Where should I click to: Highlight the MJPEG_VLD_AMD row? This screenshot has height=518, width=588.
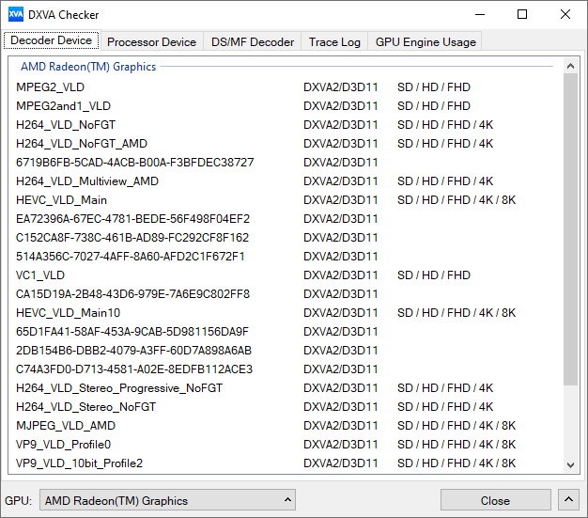coord(65,426)
